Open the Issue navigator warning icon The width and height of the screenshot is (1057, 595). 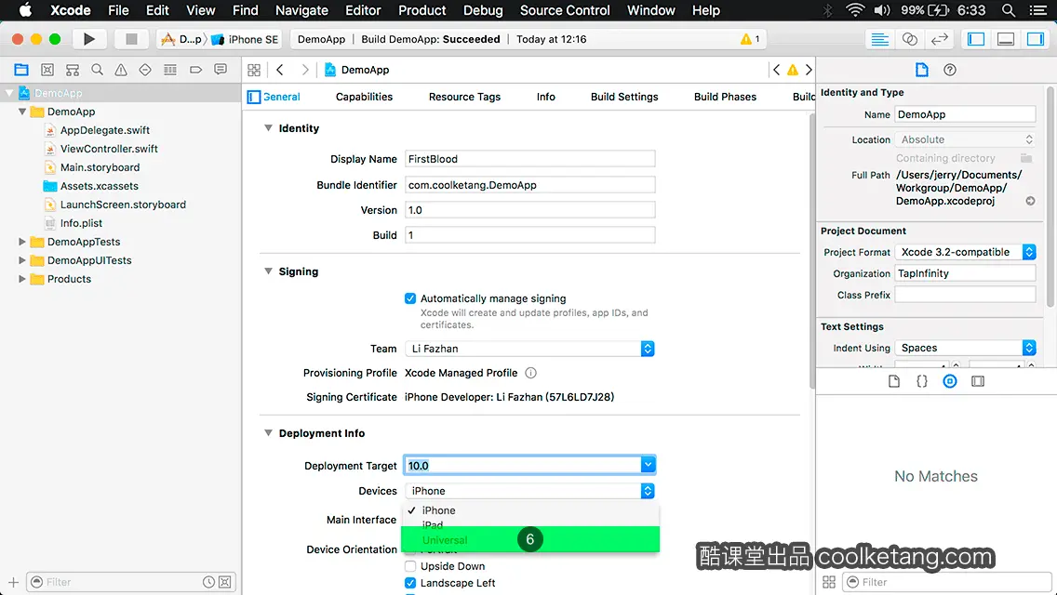click(x=121, y=70)
